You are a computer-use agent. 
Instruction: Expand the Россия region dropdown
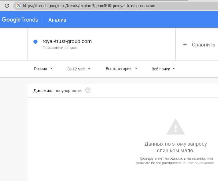pyautogui.click(x=43, y=69)
